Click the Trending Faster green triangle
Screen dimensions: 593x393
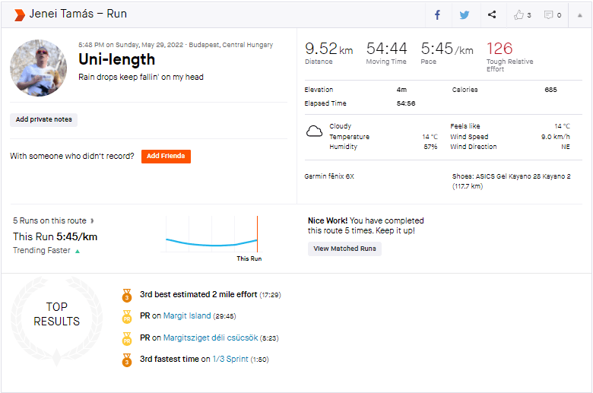point(78,251)
